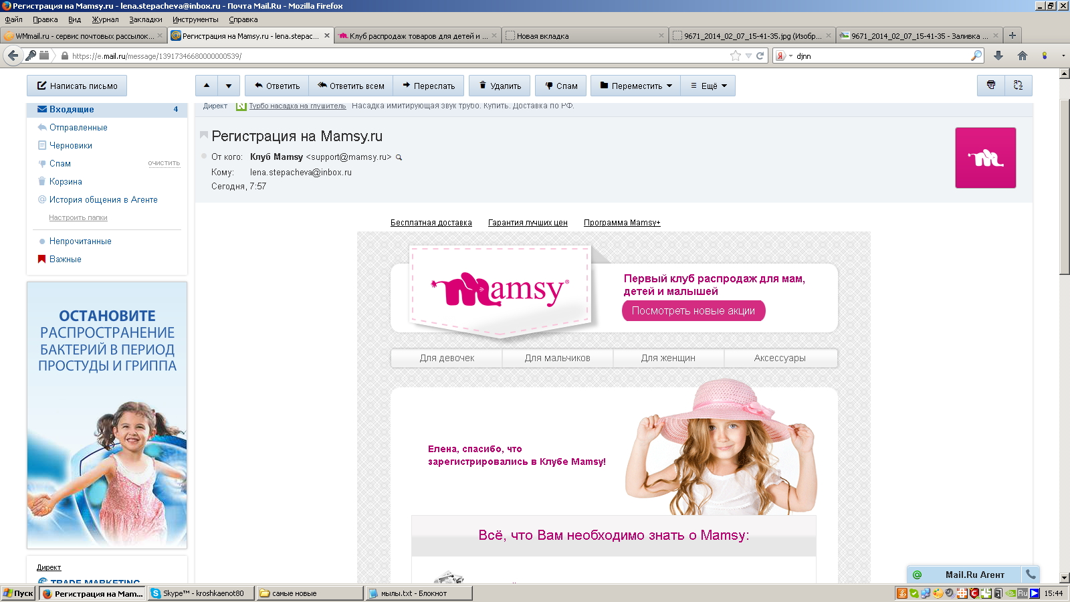The height and width of the screenshot is (602, 1070).
Task: Open a new browser tab with plus icon
Action: pos(1012,35)
